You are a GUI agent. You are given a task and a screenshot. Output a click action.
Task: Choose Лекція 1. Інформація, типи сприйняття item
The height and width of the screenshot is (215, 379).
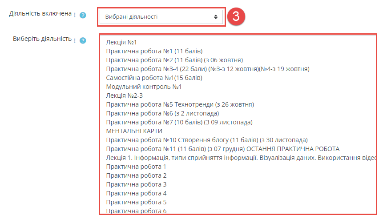coord(240,158)
